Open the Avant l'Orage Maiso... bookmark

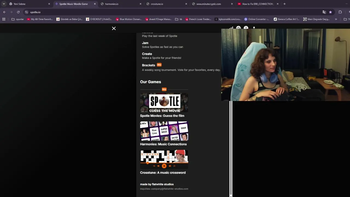tap(158, 19)
